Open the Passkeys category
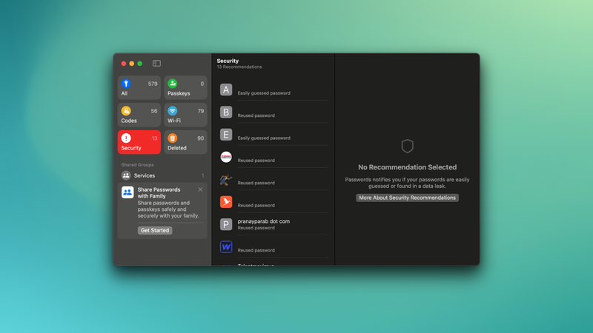Viewport: 593px width, 333px height. pyautogui.click(x=185, y=87)
